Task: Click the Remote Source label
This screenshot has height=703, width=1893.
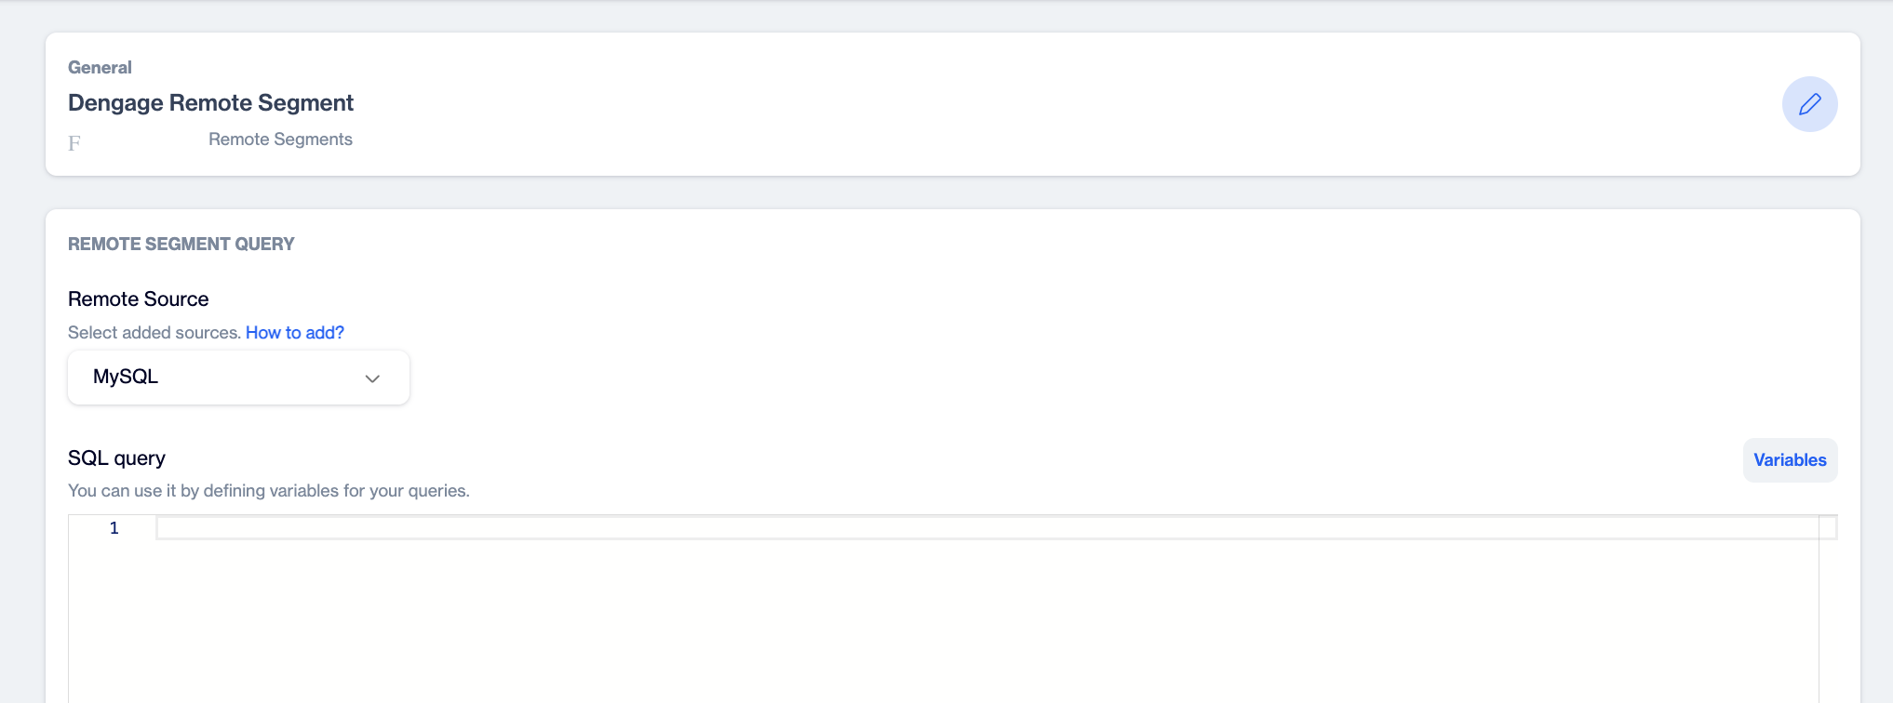Action: (x=138, y=299)
